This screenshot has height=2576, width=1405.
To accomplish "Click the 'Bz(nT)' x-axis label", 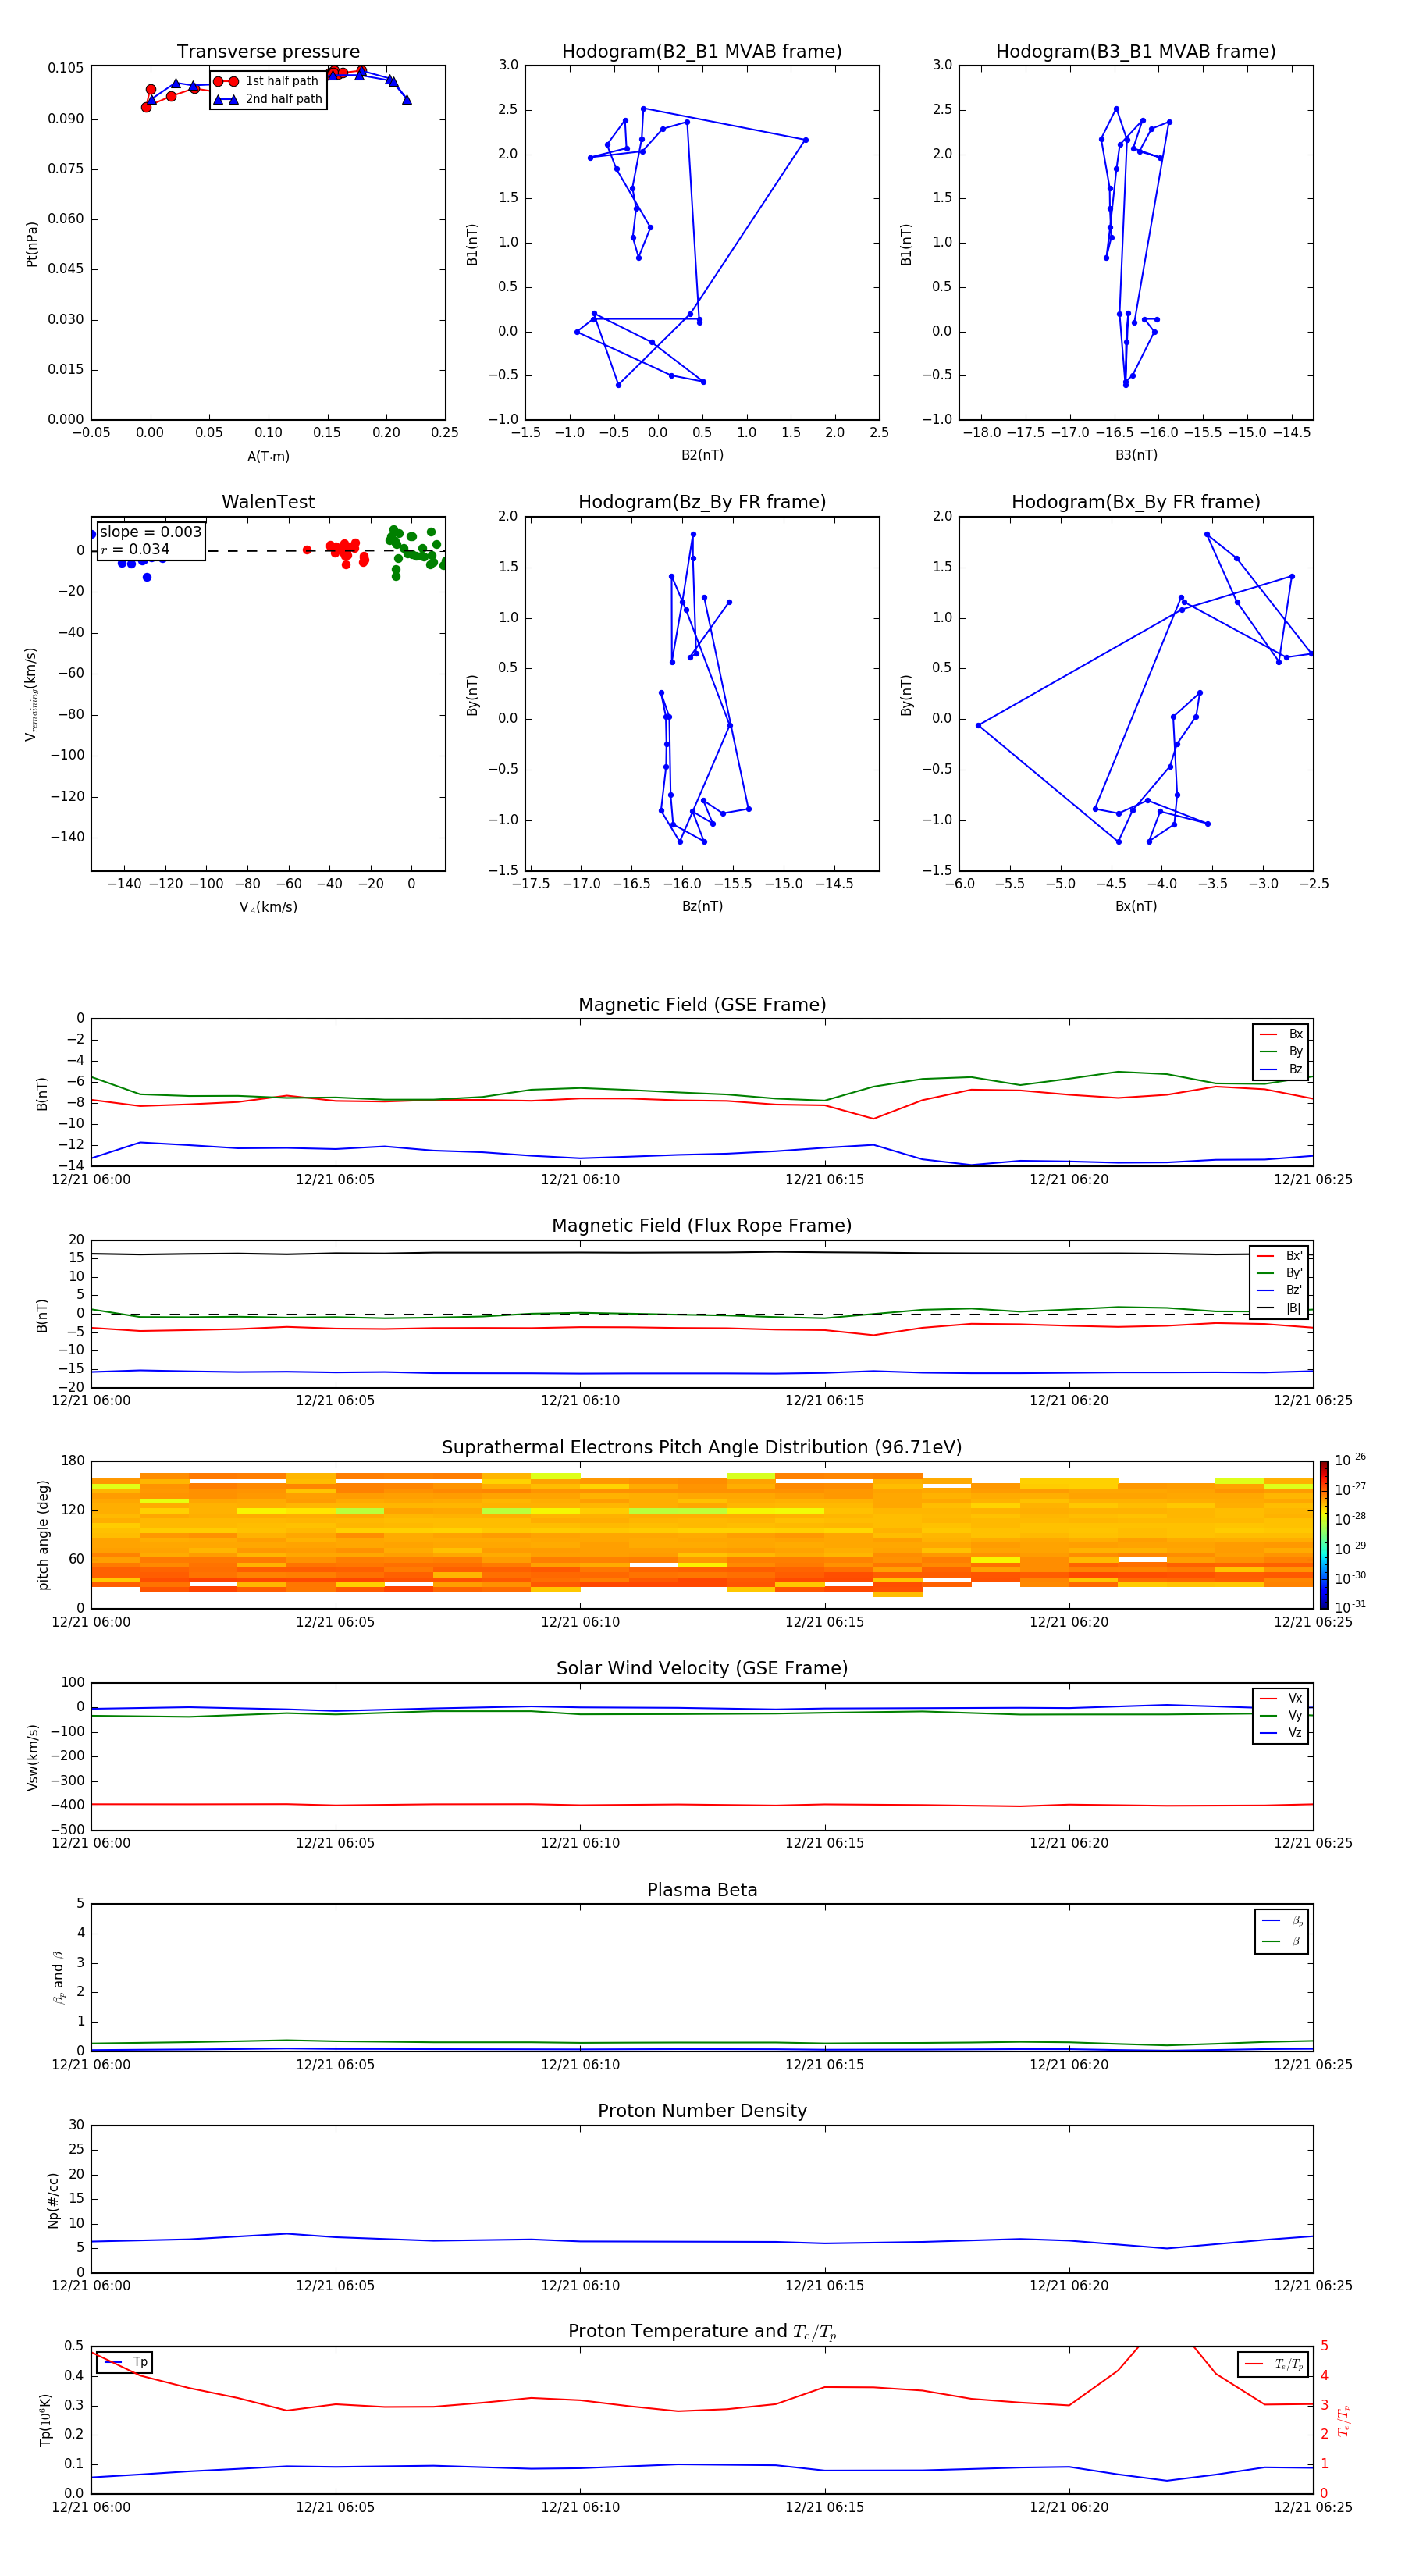I will coord(702,906).
